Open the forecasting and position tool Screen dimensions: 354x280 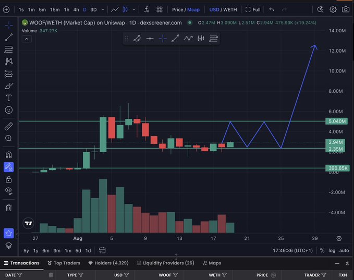click(x=8, y=74)
